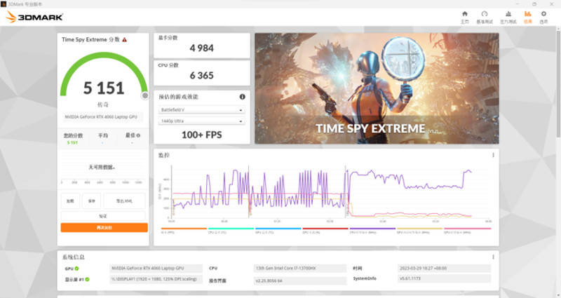Toggle the yellow GPU memory clock legend

(x=419, y=231)
